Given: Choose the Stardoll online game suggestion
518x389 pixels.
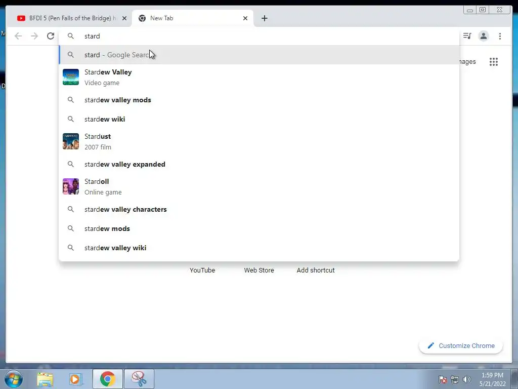Looking at the screenshot, I should coord(259,186).
